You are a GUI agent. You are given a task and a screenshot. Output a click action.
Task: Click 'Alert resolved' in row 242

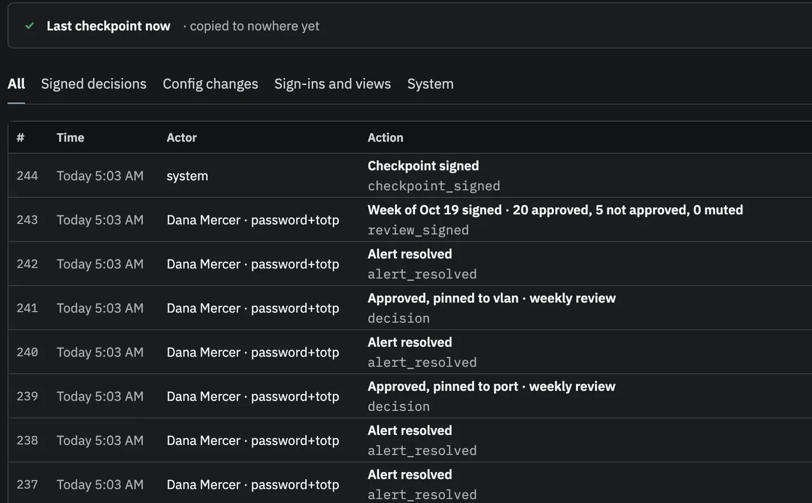pyautogui.click(x=410, y=254)
